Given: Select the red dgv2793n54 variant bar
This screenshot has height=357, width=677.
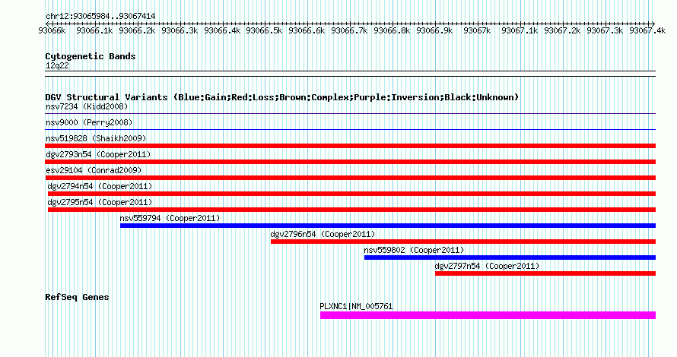Looking at the screenshot, I should (x=350, y=162).
